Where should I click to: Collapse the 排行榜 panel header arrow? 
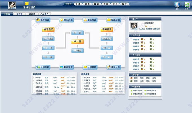131,75
